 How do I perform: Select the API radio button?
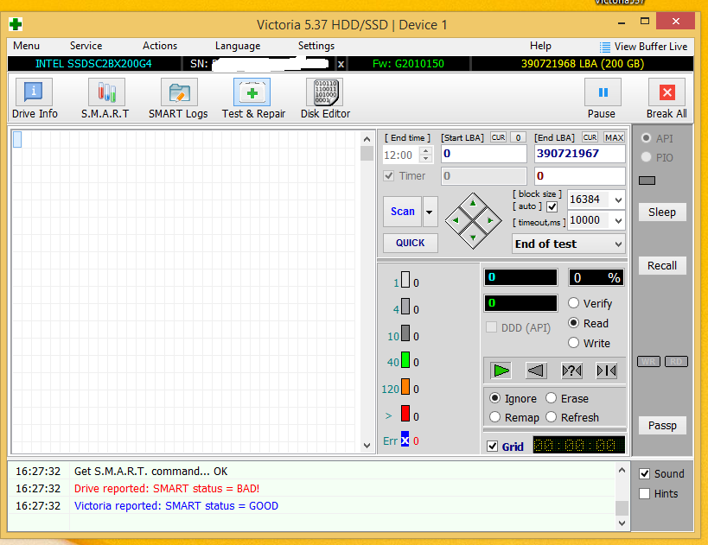pyautogui.click(x=646, y=137)
